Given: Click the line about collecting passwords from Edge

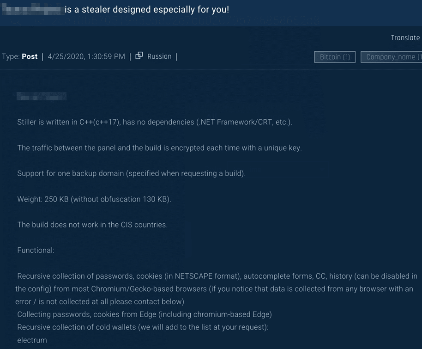Looking at the screenshot, I should [145, 314].
